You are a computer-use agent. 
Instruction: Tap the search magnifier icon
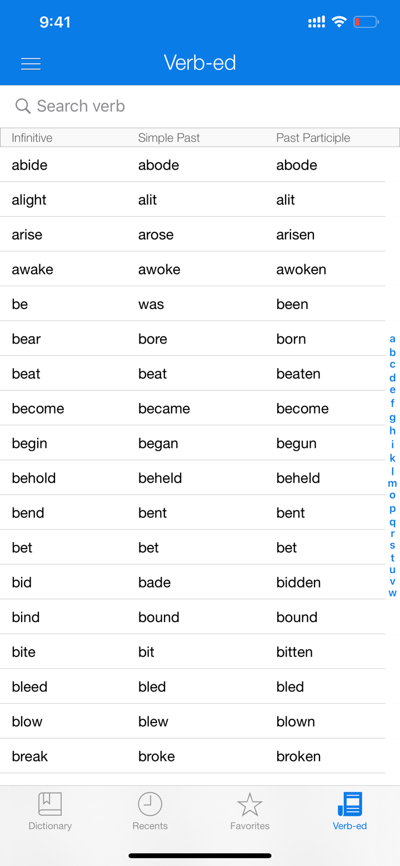point(22,106)
